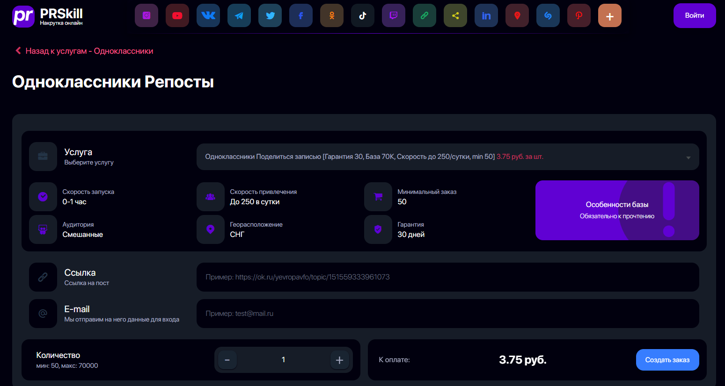Screen dimensions: 725x386
Task: Click the back chevron arrow icon
Action: point(18,50)
